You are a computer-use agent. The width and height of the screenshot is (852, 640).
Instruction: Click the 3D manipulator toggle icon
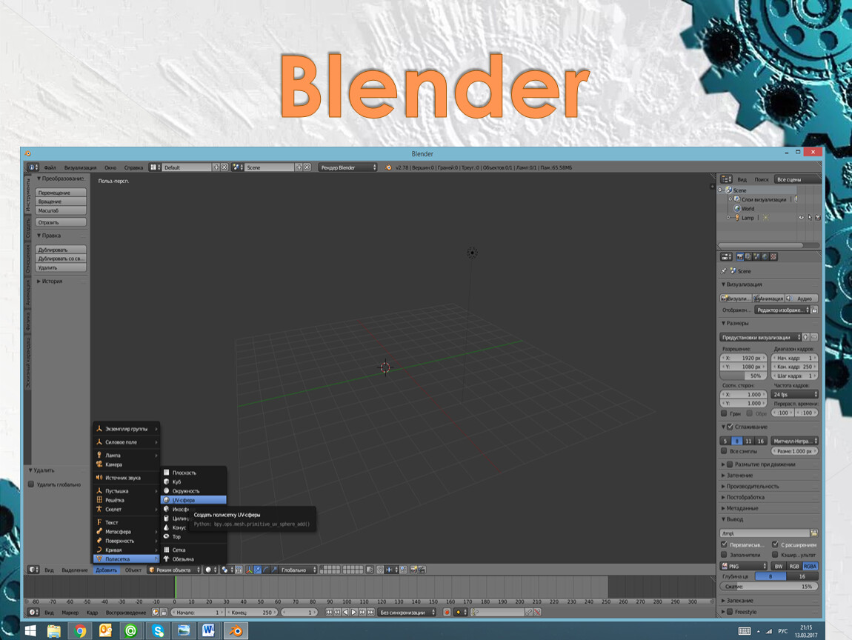click(x=249, y=570)
